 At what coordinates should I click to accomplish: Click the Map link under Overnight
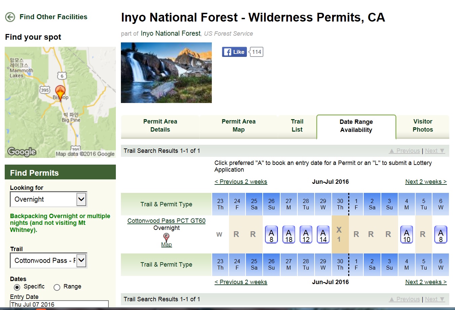point(166,245)
